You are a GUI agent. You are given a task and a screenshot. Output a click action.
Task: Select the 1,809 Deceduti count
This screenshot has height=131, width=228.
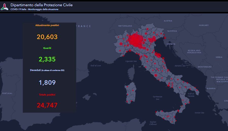[x=47, y=83]
